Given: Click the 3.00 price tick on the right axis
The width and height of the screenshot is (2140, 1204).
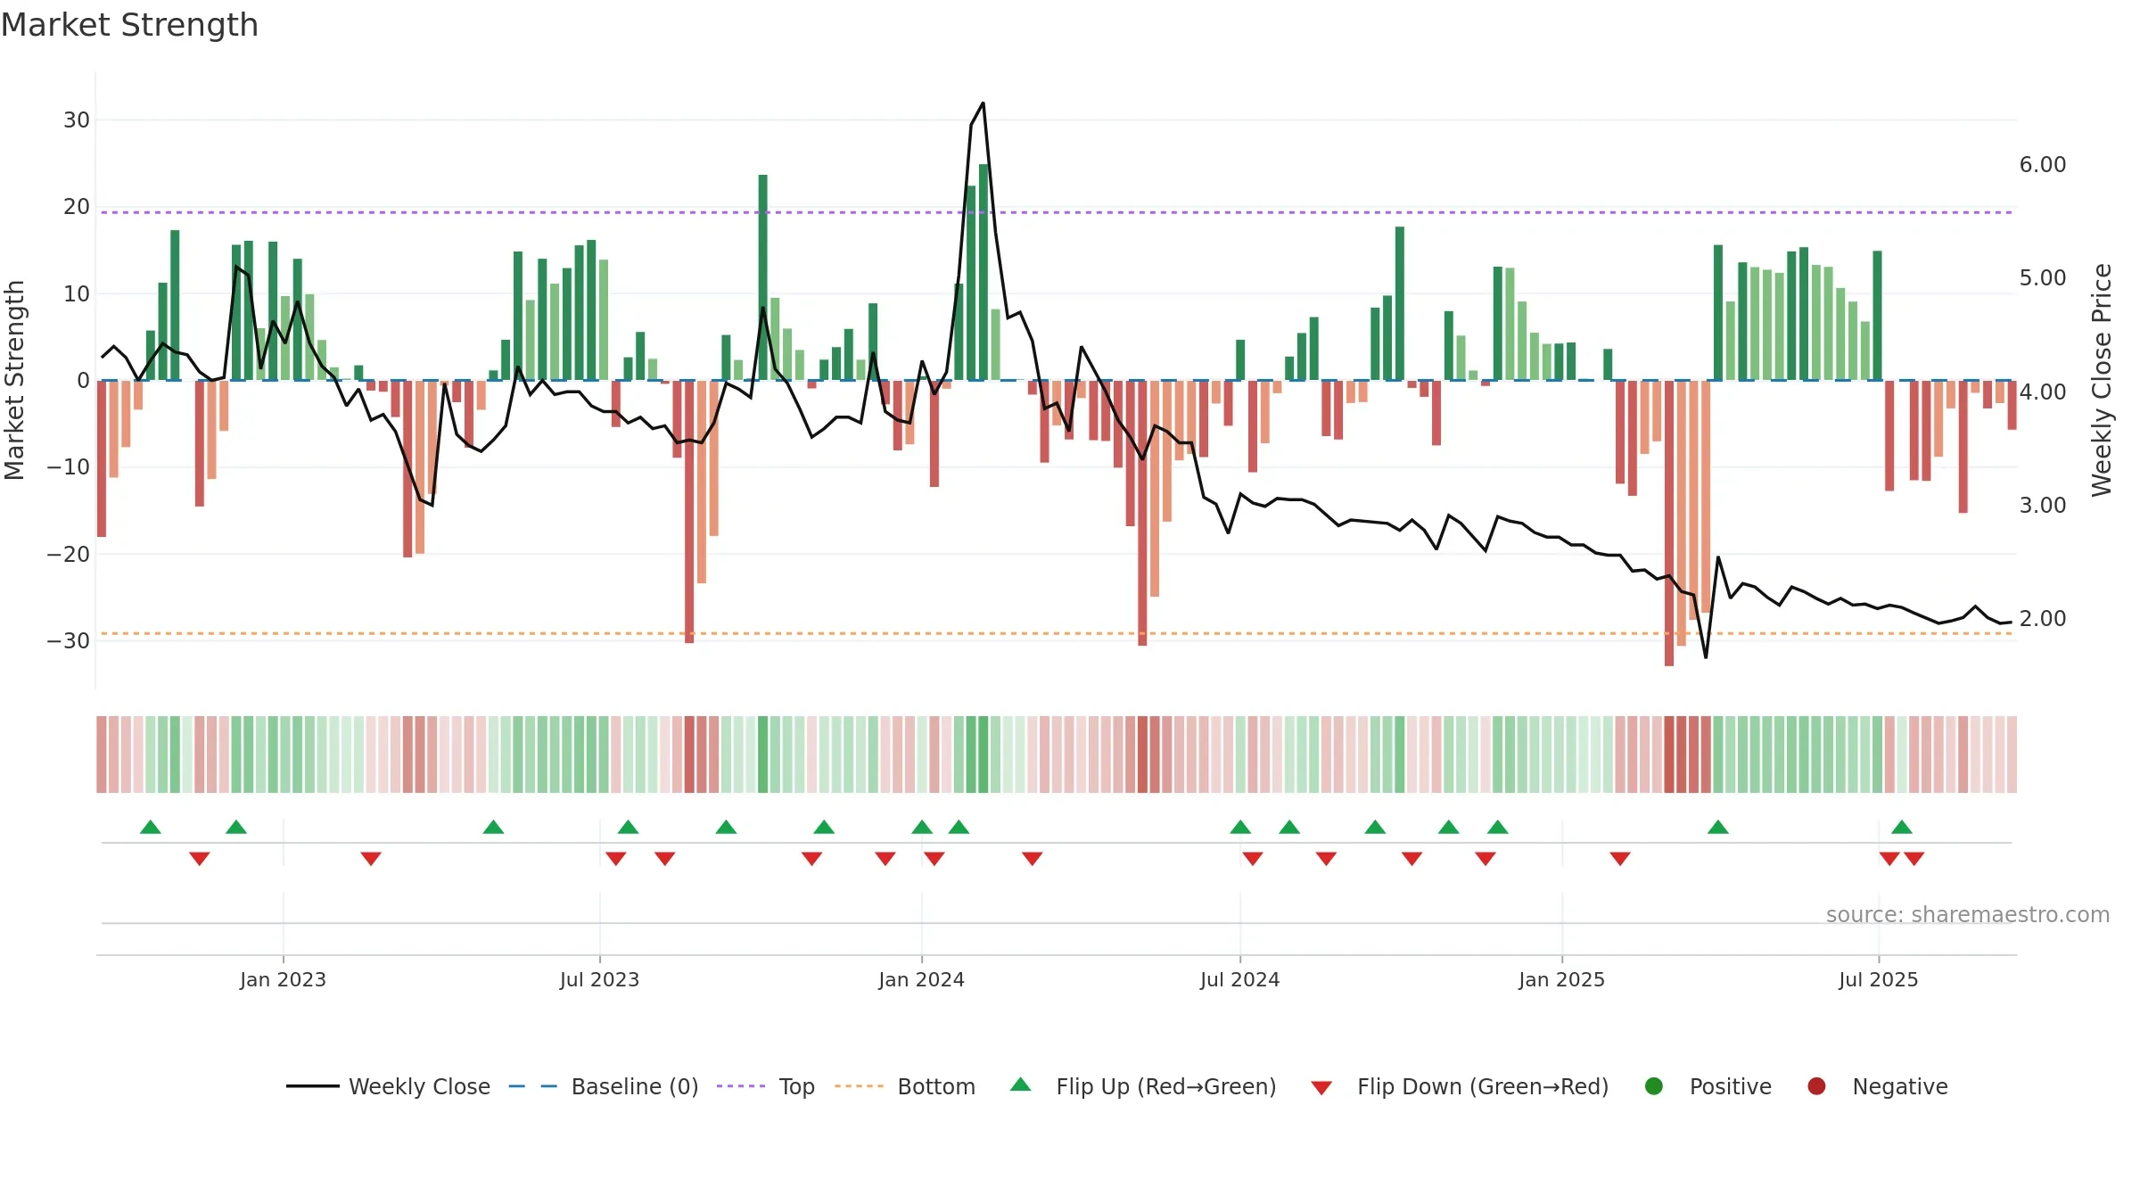Looking at the screenshot, I should tap(2043, 505).
